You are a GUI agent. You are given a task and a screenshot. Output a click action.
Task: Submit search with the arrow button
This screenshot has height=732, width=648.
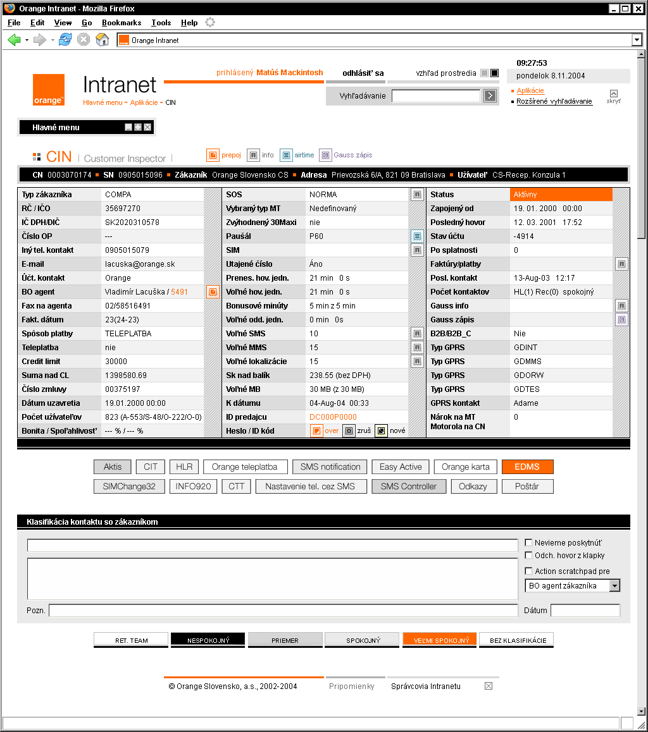point(490,95)
